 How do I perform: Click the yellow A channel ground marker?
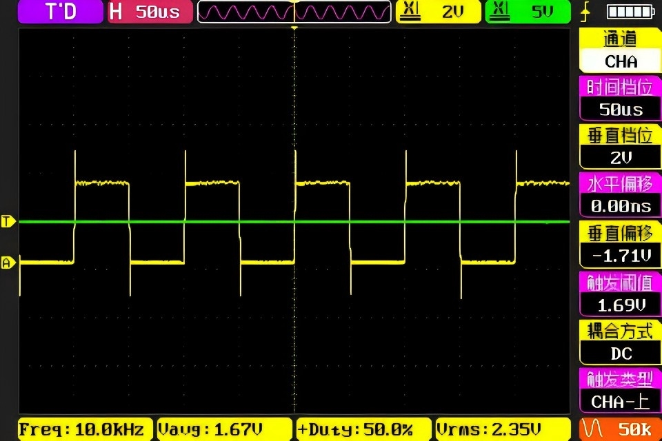(x=8, y=263)
